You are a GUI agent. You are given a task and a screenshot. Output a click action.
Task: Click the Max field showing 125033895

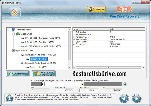[112, 90]
